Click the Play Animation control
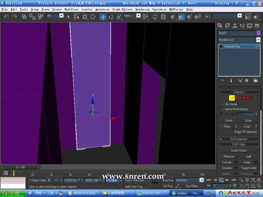 (x=221, y=180)
